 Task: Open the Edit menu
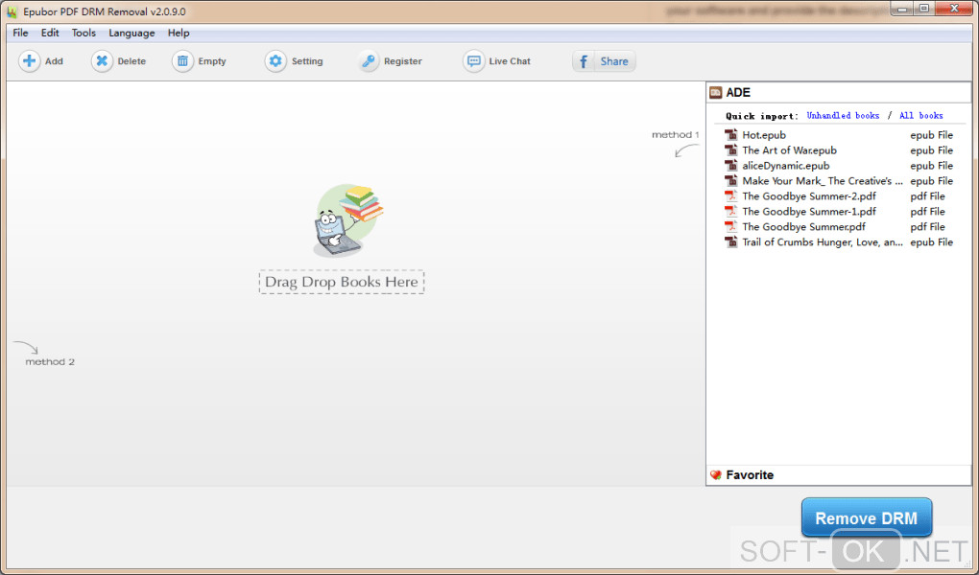point(50,33)
